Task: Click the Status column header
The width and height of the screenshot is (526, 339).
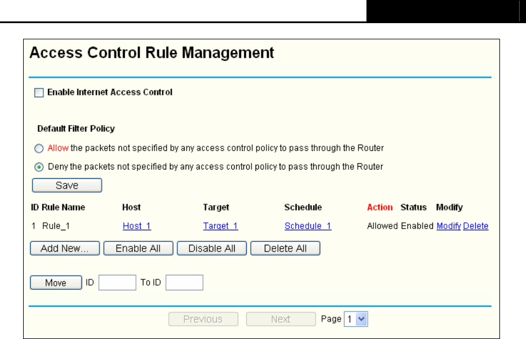Action: [414, 208]
